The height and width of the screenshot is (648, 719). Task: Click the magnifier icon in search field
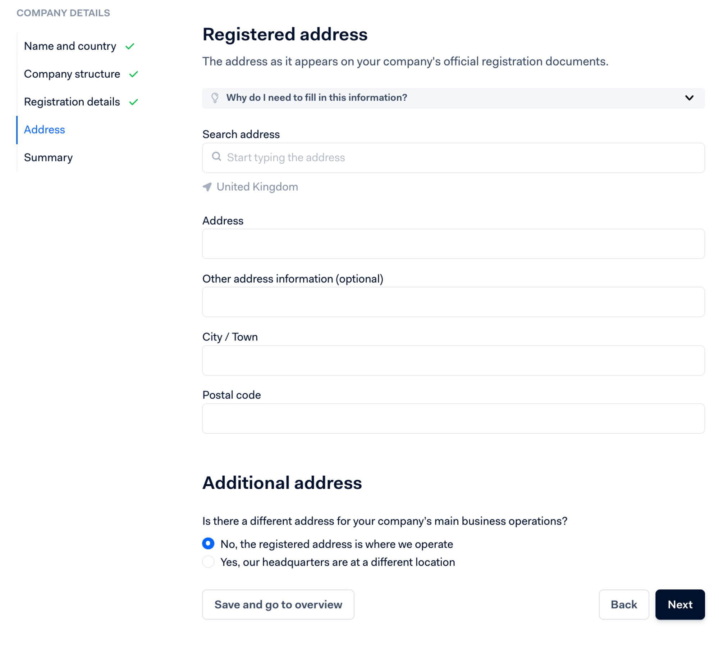[x=216, y=157]
